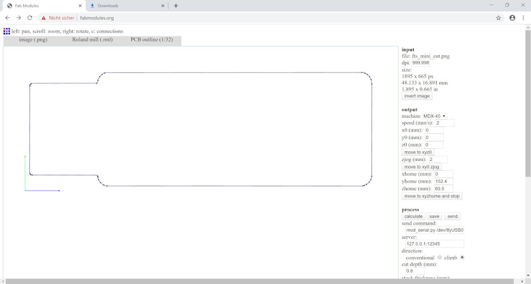Go back to the previous page

tap(7, 18)
